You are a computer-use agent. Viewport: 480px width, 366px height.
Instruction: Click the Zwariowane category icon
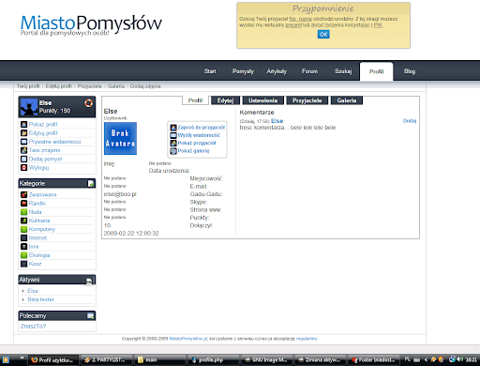tap(23, 194)
